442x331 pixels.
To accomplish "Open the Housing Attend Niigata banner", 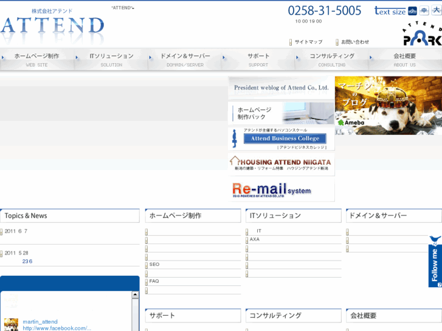I will tap(281, 164).
